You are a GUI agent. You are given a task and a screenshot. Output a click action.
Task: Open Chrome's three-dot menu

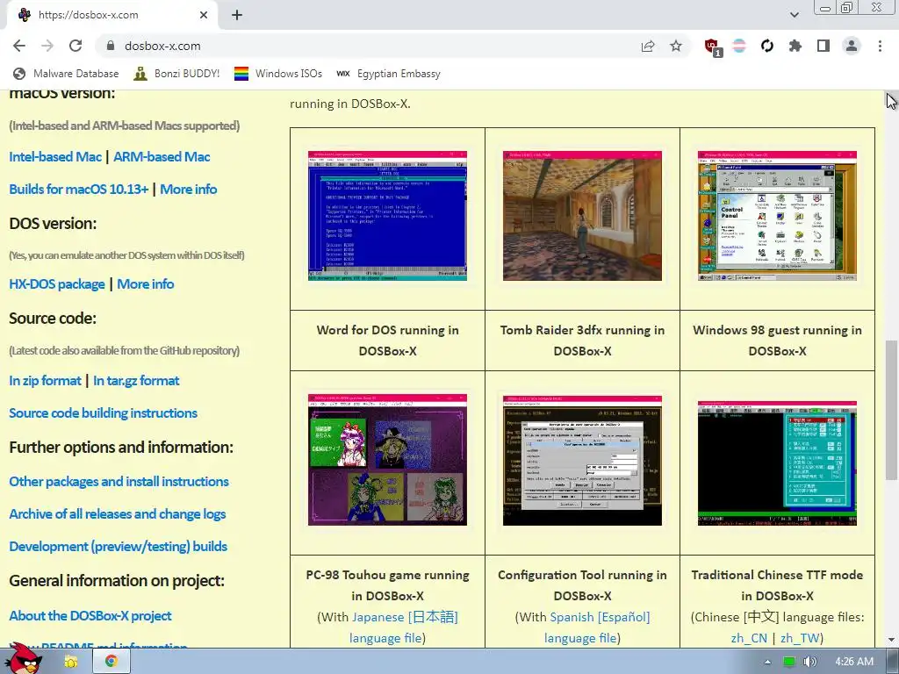pyautogui.click(x=880, y=46)
